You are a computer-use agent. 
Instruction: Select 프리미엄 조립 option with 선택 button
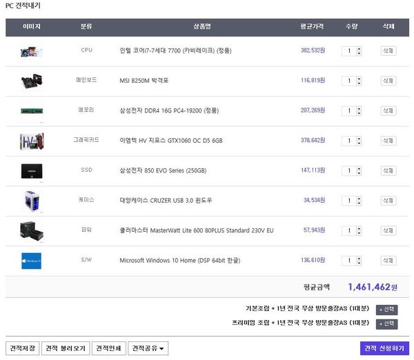click(386, 324)
